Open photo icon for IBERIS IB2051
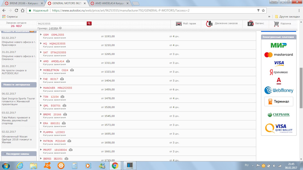 click(x=66, y=159)
